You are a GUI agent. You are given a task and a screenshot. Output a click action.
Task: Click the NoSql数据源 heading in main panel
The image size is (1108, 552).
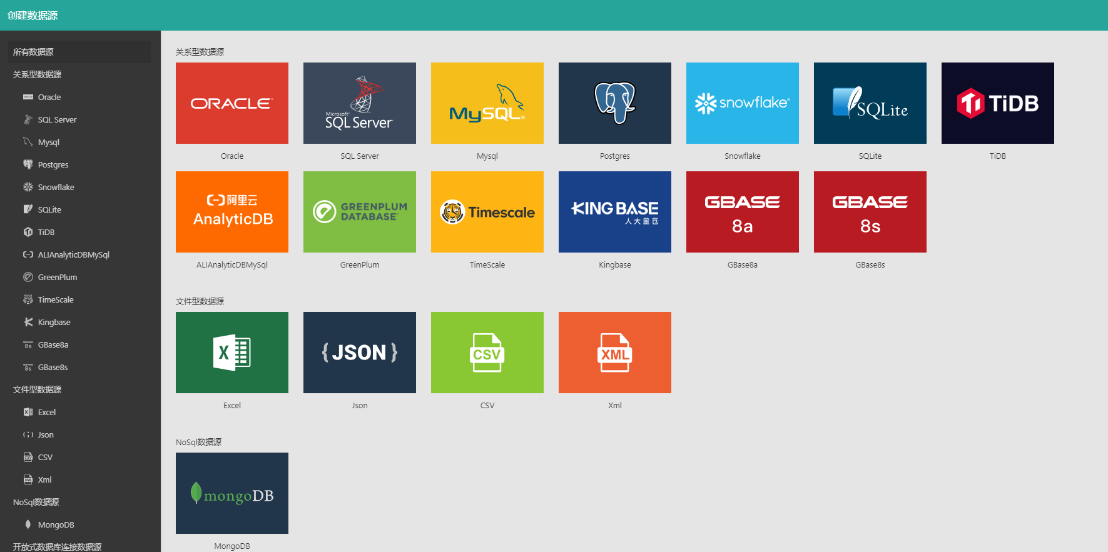pos(199,442)
